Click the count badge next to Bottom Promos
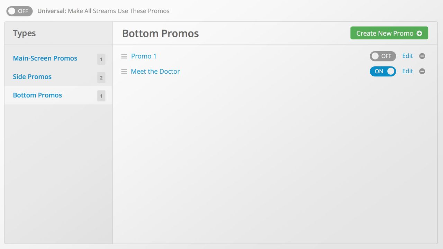Image resolution: width=443 pixels, height=249 pixels. pyautogui.click(x=101, y=96)
